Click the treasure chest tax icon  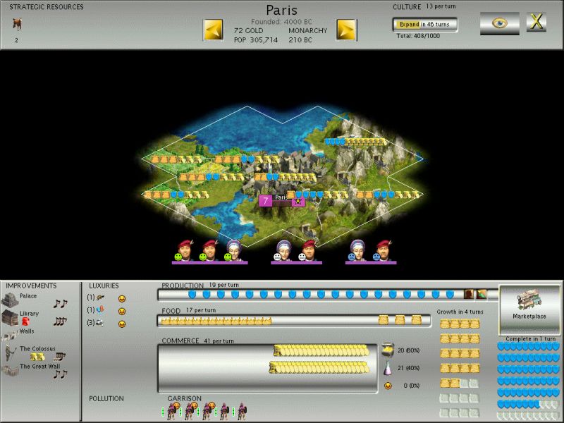point(387,350)
